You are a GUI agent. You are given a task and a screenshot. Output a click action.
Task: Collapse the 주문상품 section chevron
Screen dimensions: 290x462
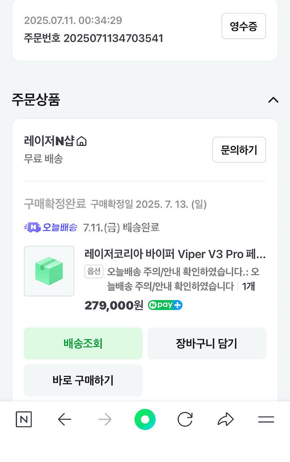click(274, 100)
